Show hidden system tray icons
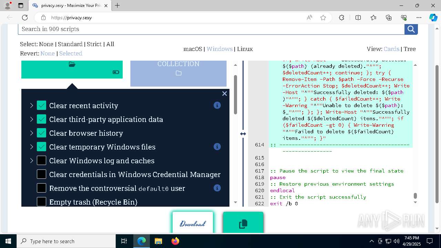Image resolution: width=441 pixels, height=248 pixels. tap(371, 241)
